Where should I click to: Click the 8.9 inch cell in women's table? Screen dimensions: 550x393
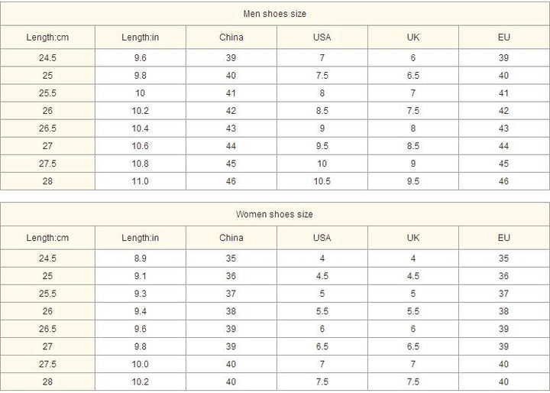coord(141,258)
